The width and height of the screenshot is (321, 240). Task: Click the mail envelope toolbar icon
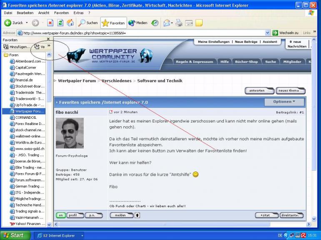pos(167,23)
